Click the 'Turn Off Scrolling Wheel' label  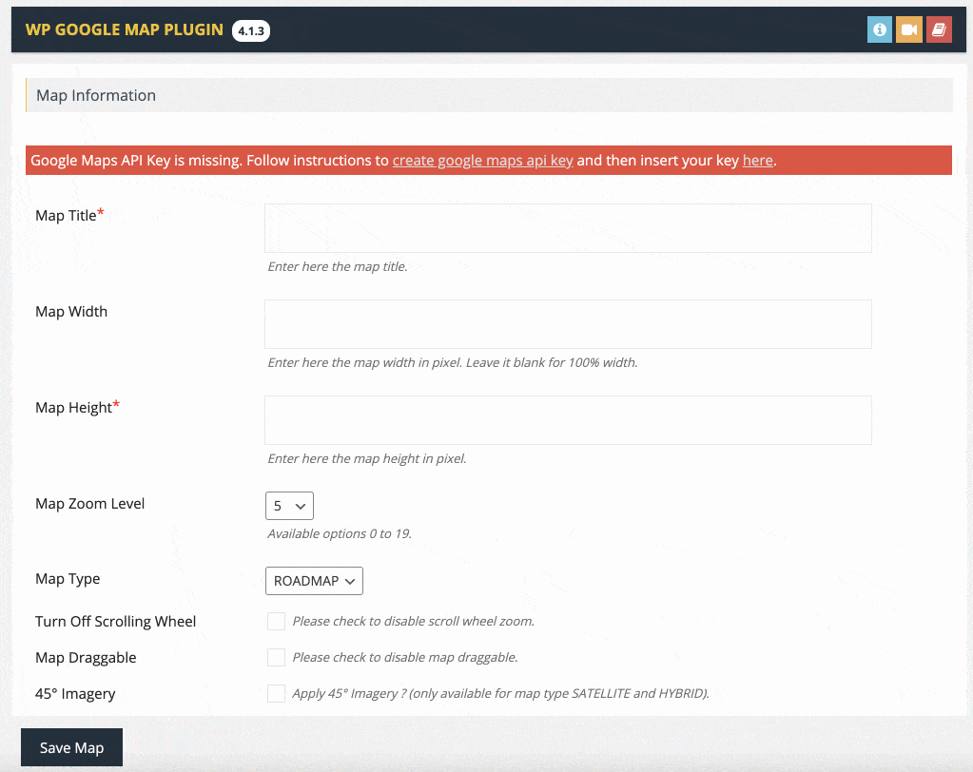(x=115, y=622)
